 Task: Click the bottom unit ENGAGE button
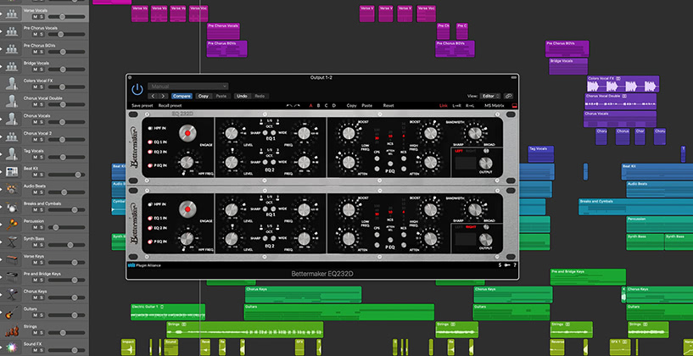coord(187,209)
